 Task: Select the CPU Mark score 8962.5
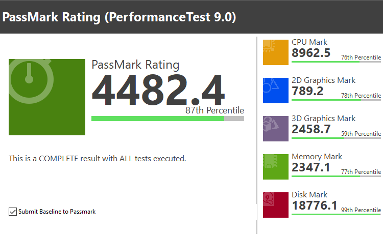pos(311,53)
